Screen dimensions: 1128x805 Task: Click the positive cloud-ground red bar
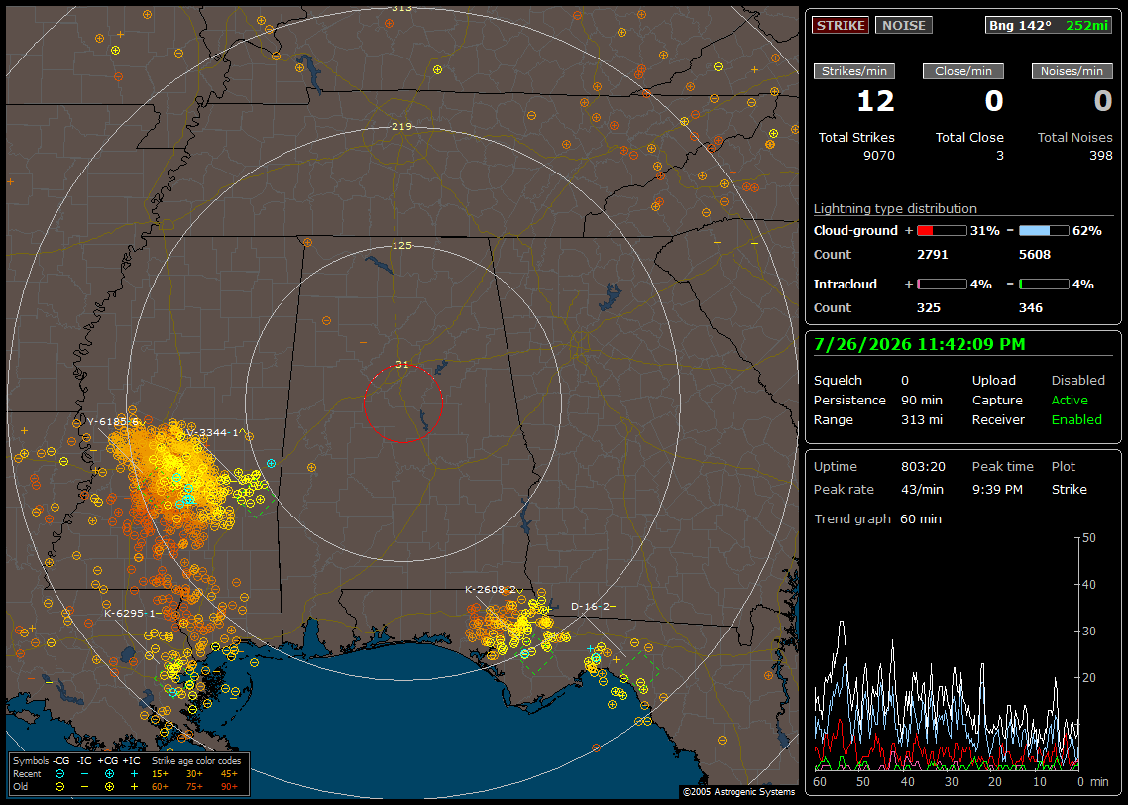(942, 231)
